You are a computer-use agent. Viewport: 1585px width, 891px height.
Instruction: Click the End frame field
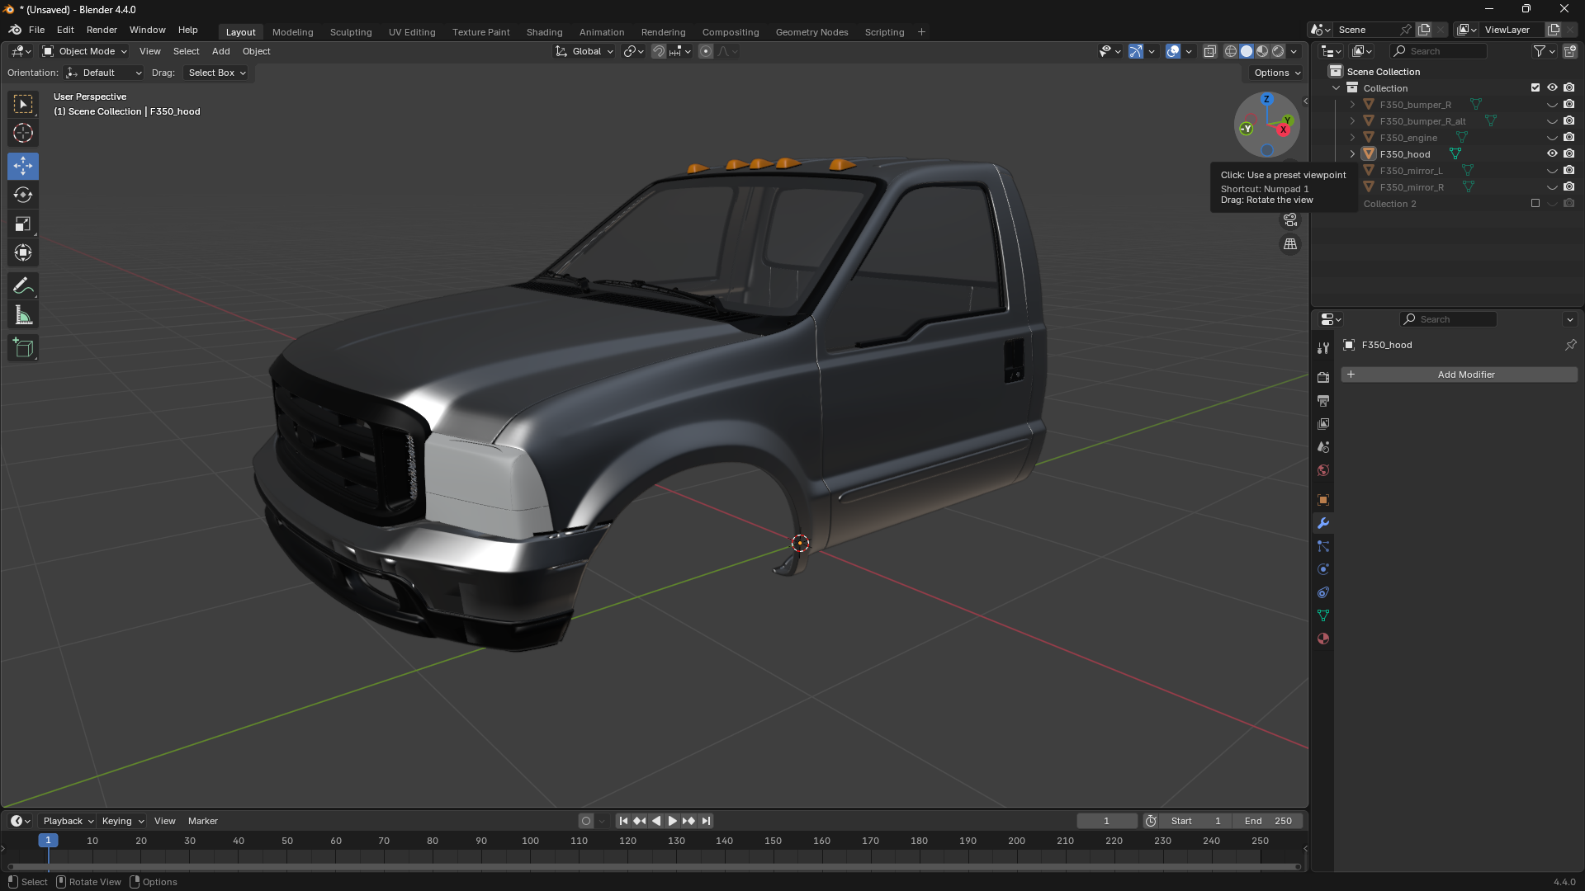[x=1268, y=821]
